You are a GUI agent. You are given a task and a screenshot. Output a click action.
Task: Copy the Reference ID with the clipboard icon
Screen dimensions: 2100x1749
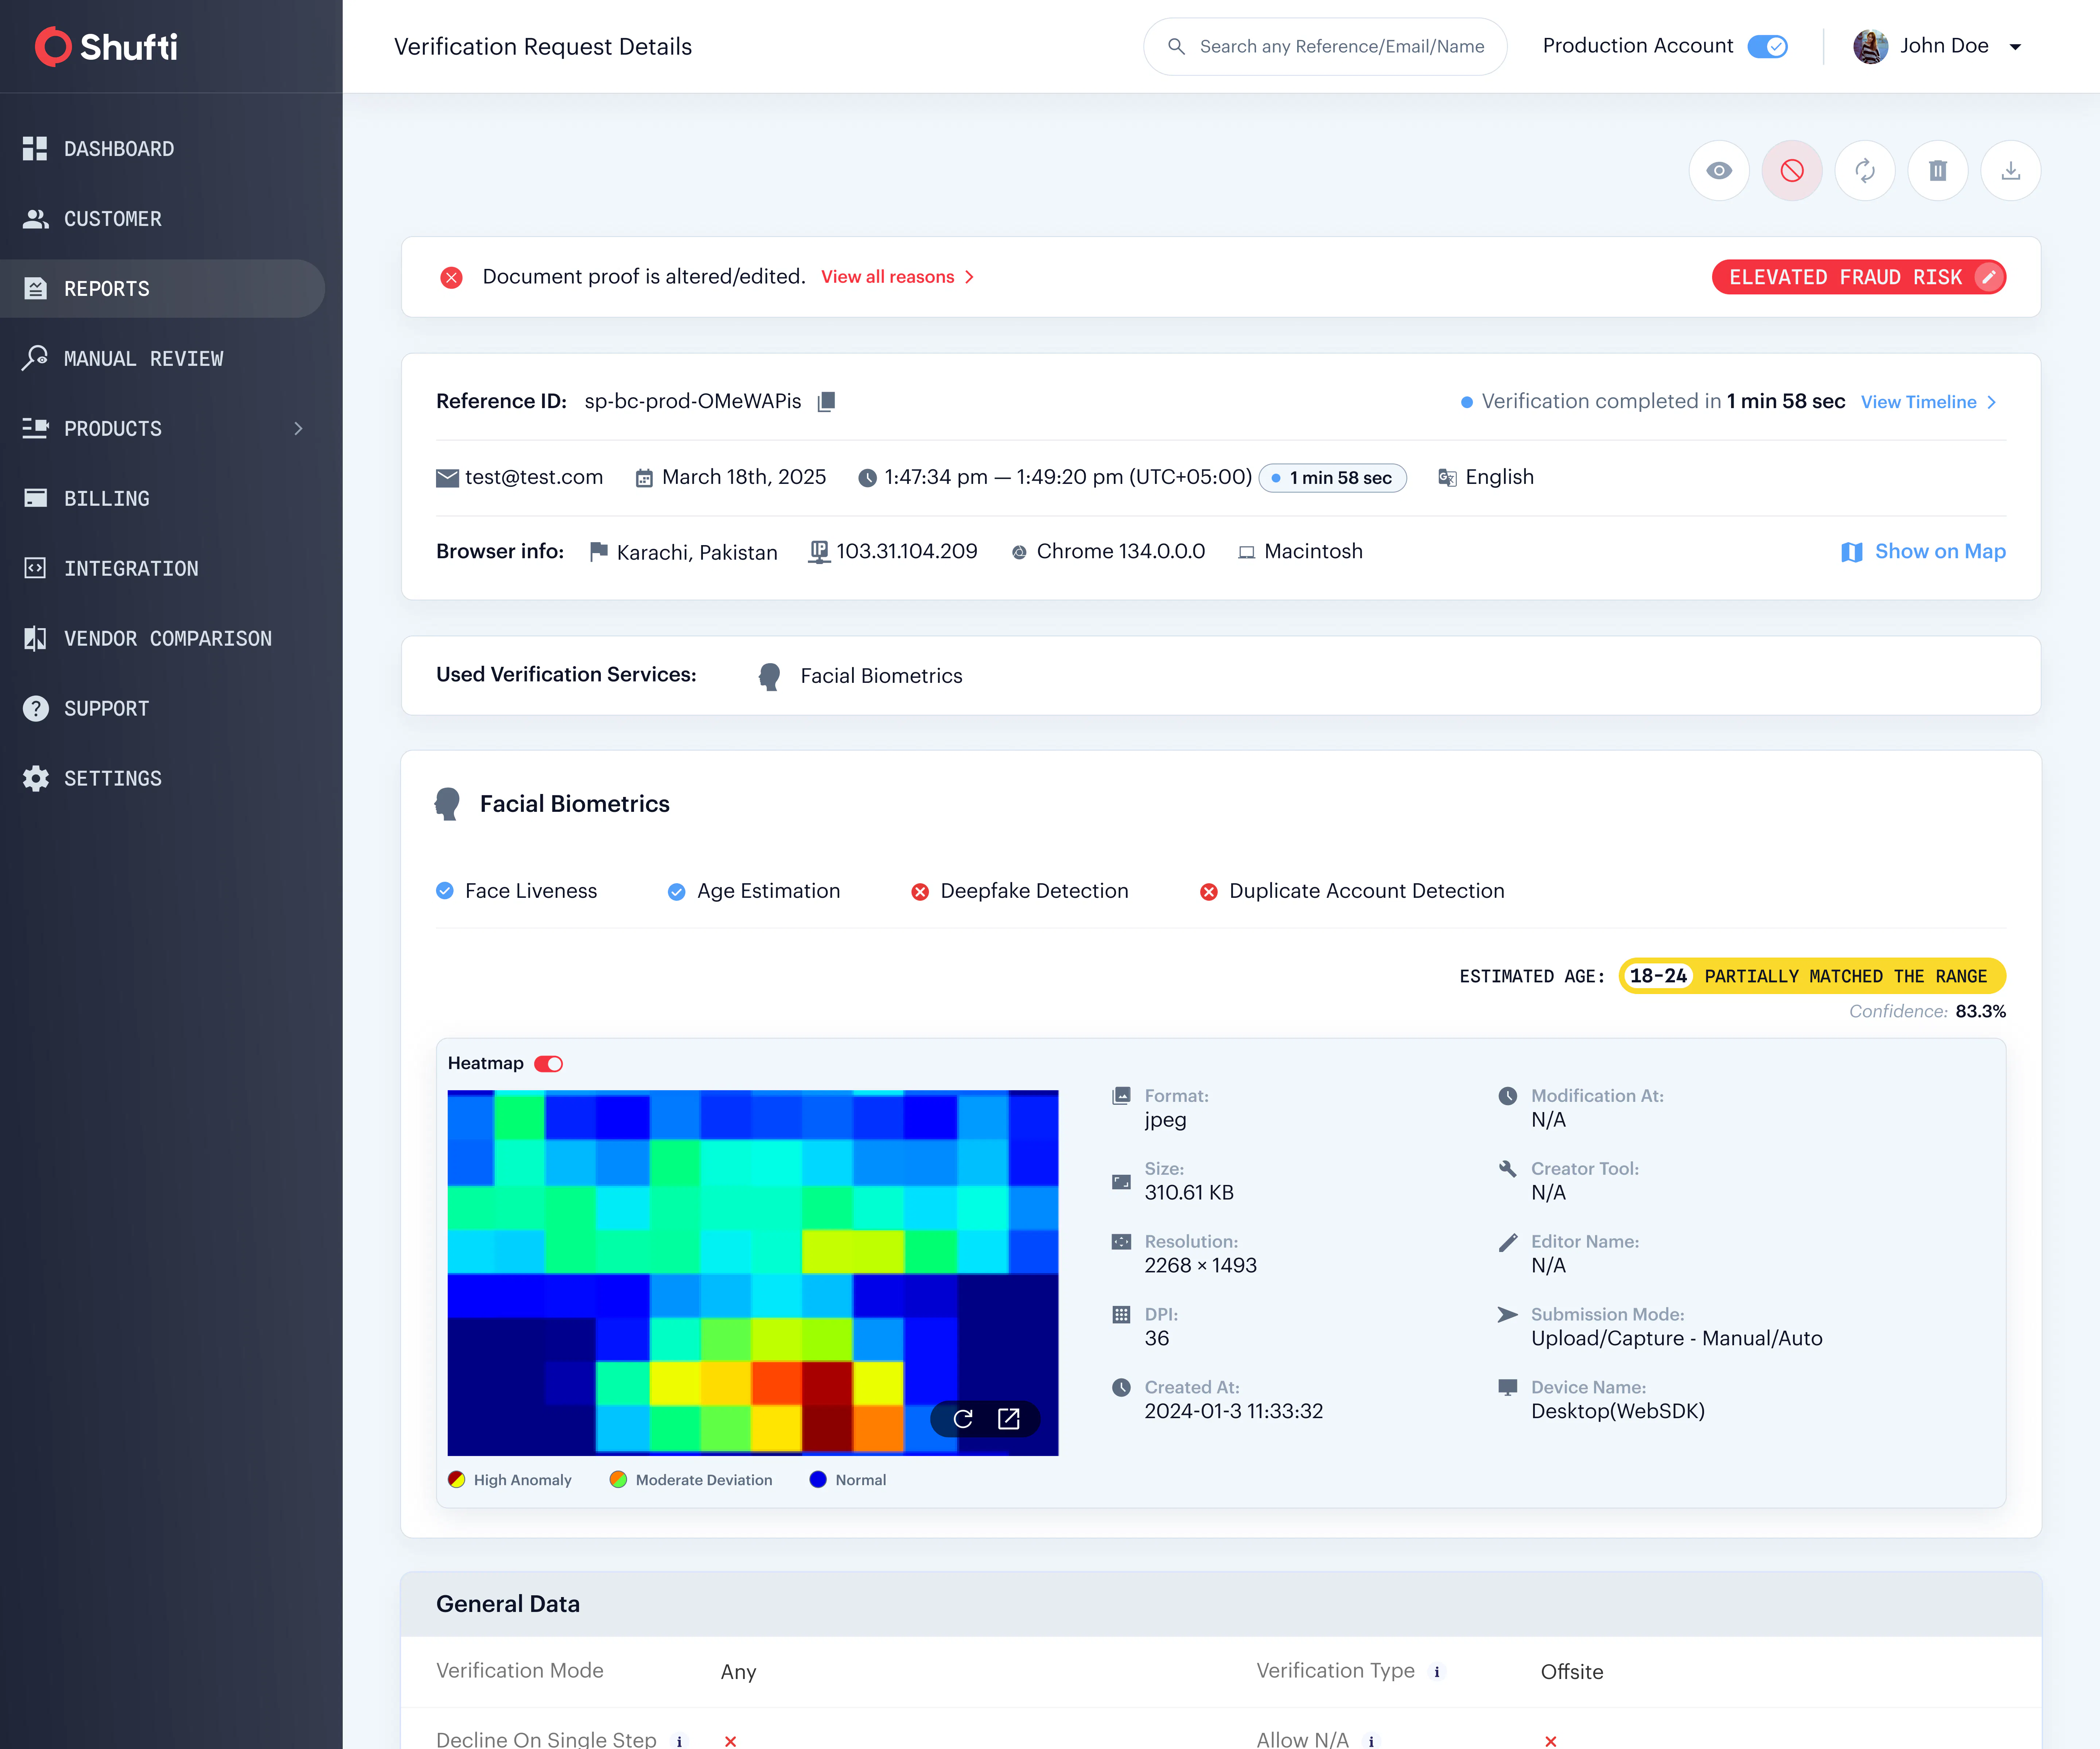pos(826,402)
